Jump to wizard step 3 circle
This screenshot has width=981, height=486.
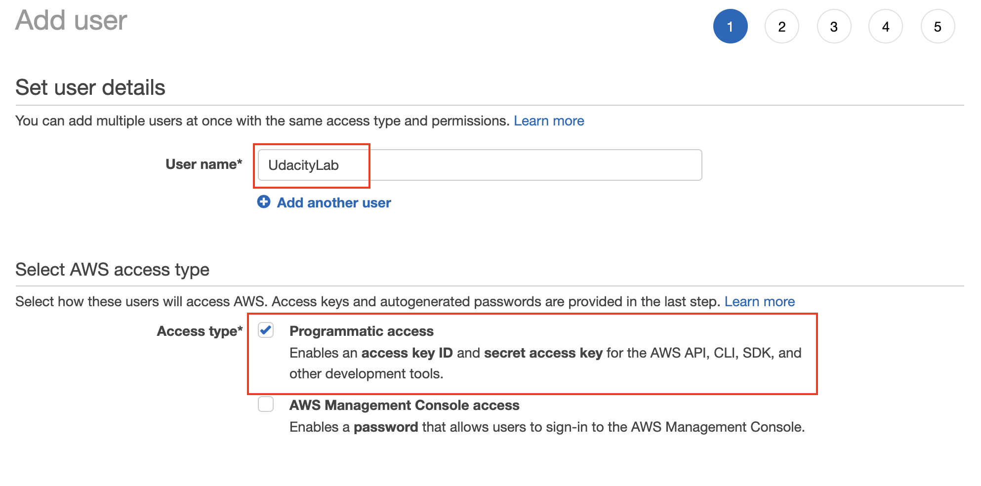(x=834, y=26)
